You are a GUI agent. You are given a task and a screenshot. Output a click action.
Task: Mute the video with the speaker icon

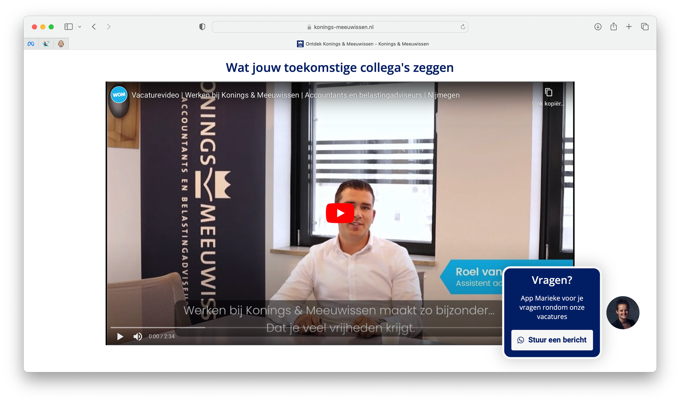138,336
